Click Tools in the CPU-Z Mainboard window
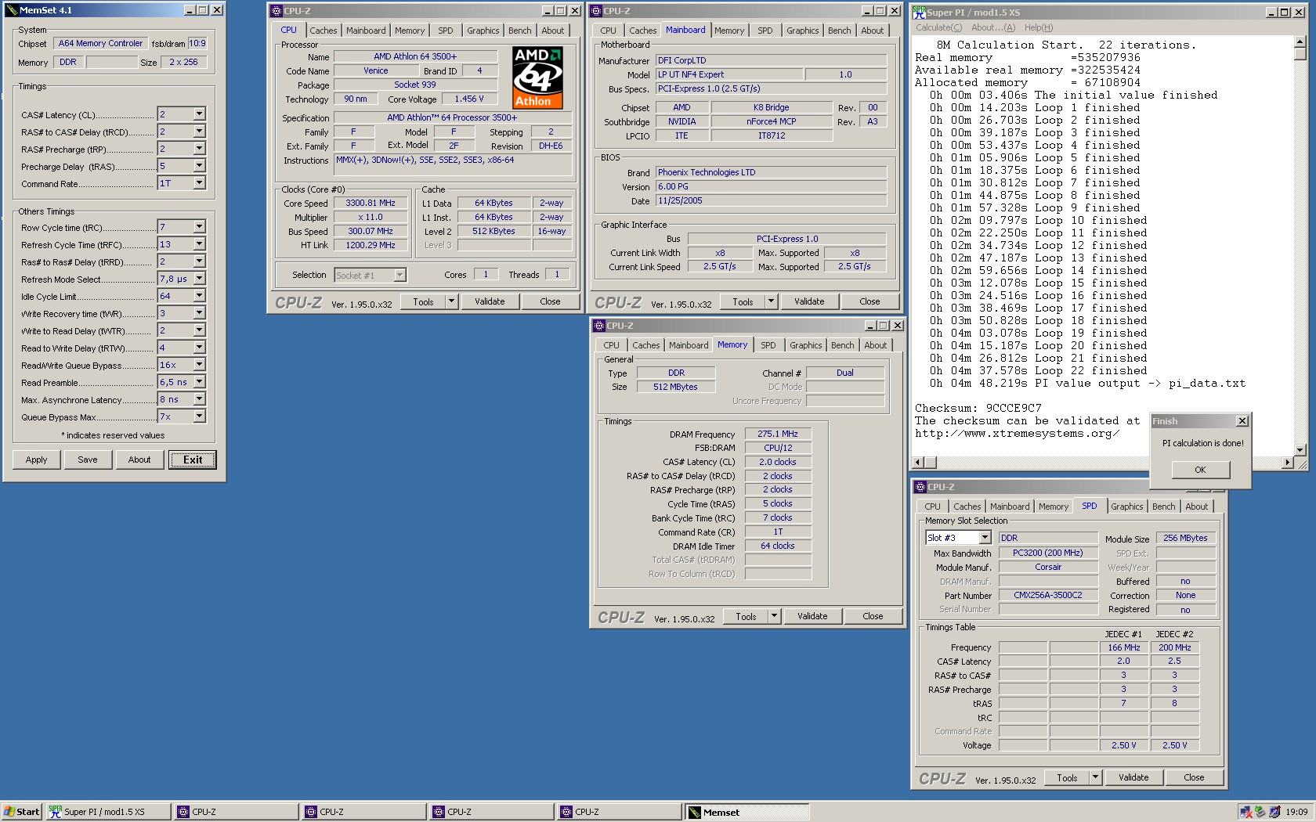 click(743, 301)
